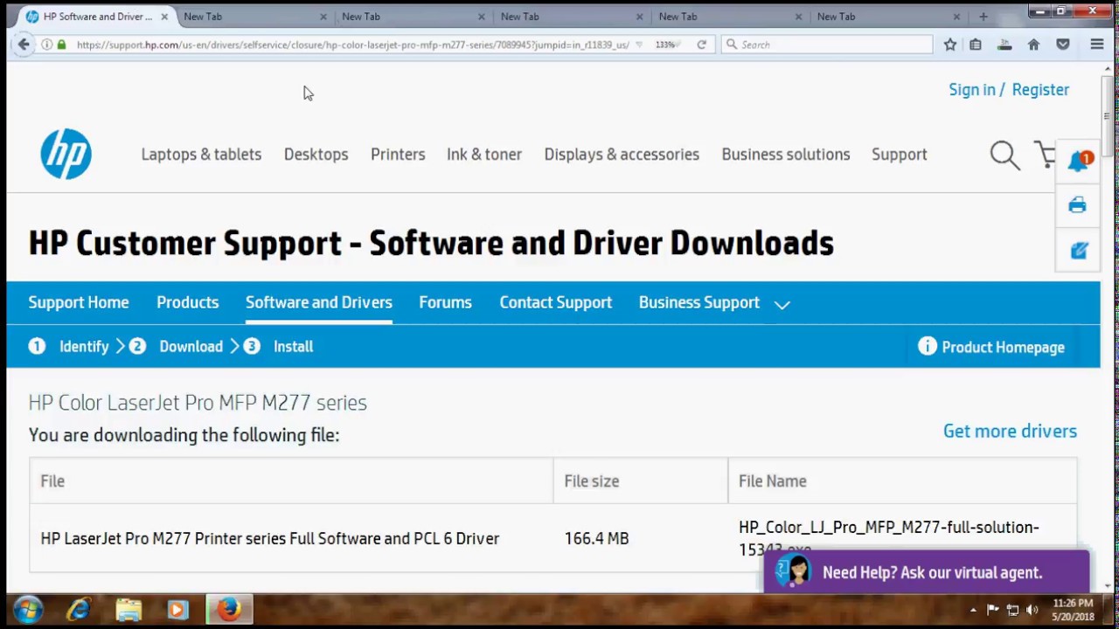
Task: Open the Business solutions menu
Action: point(786,154)
